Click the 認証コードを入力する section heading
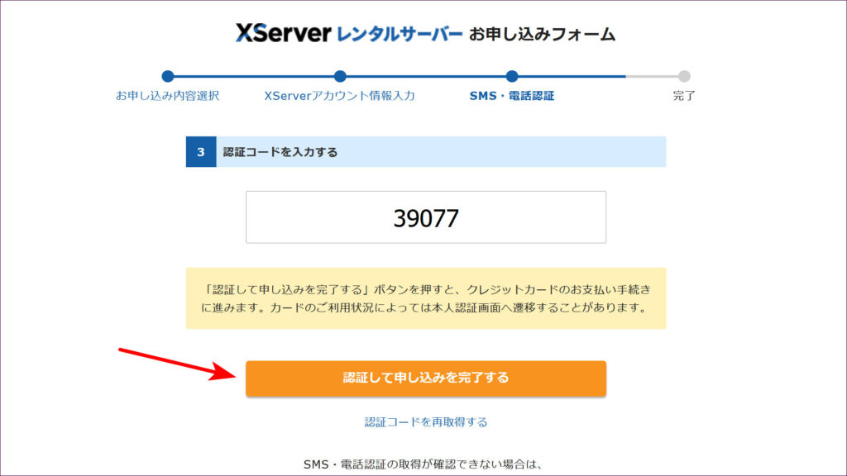Screen dimensions: 847x476 [280, 152]
